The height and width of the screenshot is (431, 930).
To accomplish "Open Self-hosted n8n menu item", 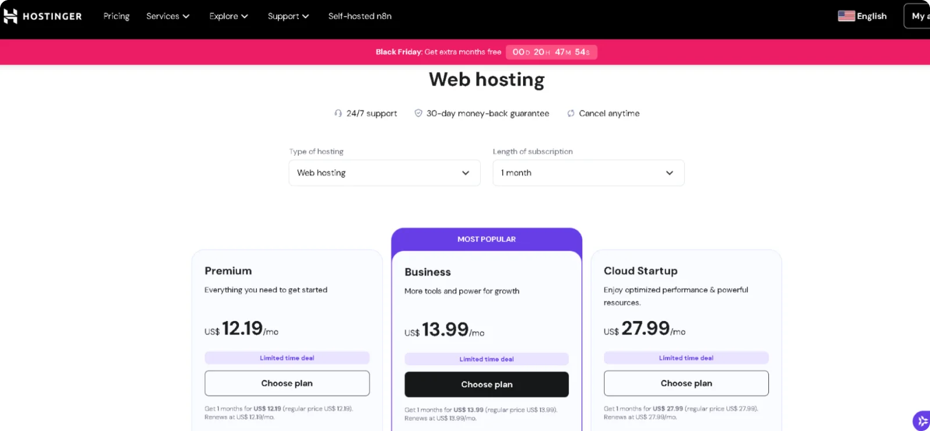I will (x=360, y=16).
